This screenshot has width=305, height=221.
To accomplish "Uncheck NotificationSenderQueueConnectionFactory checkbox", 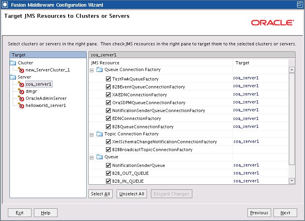I will click(x=108, y=110).
